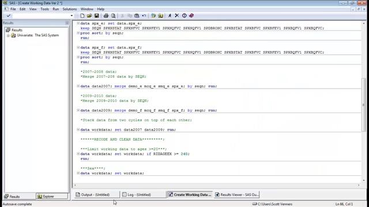Viewport: 369px width, 207px height.
Task: Collapse the 'data spx_e' code block
Action: (78, 23)
